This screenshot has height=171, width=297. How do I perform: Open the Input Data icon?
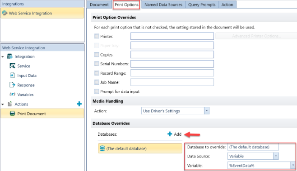(12, 76)
